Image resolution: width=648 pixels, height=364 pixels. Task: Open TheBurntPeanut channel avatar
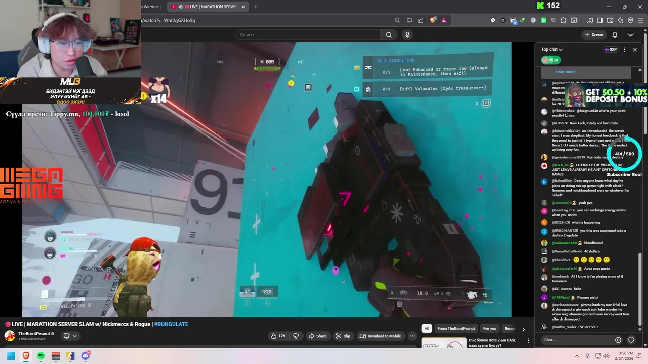10,336
